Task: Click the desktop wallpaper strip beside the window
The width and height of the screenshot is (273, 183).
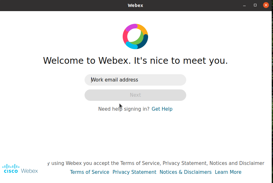Action: point(271,95)
